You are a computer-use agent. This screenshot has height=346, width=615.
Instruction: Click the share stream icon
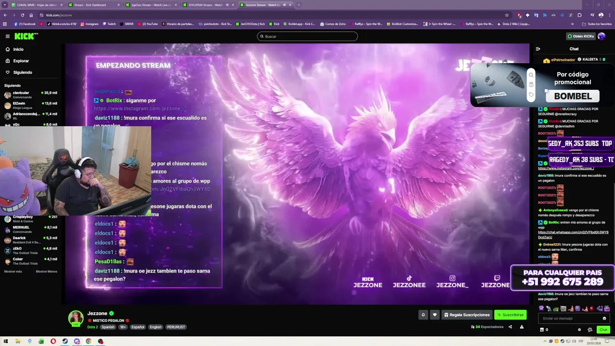(510, 327)
